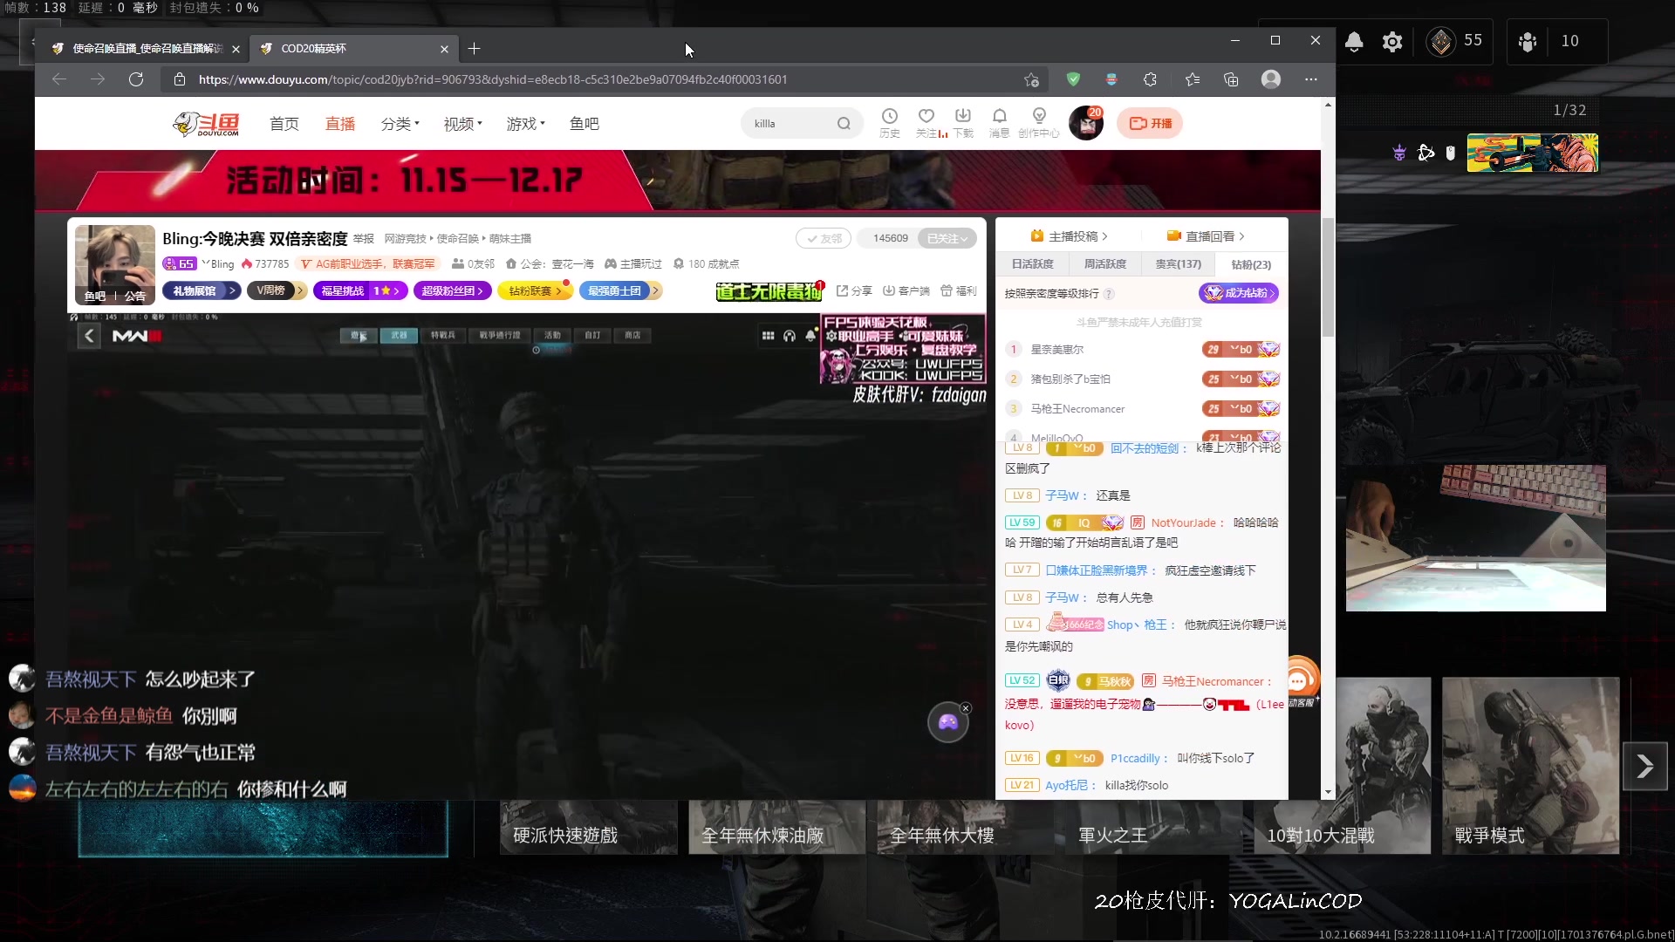Expand the 视频 video dropdown menu
1675x942 pixels.
tap(463, 124)
